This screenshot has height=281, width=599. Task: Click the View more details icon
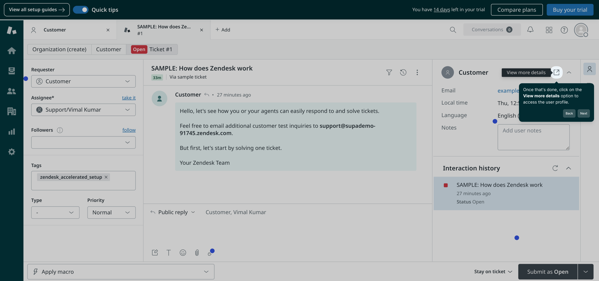coord(557,72)
